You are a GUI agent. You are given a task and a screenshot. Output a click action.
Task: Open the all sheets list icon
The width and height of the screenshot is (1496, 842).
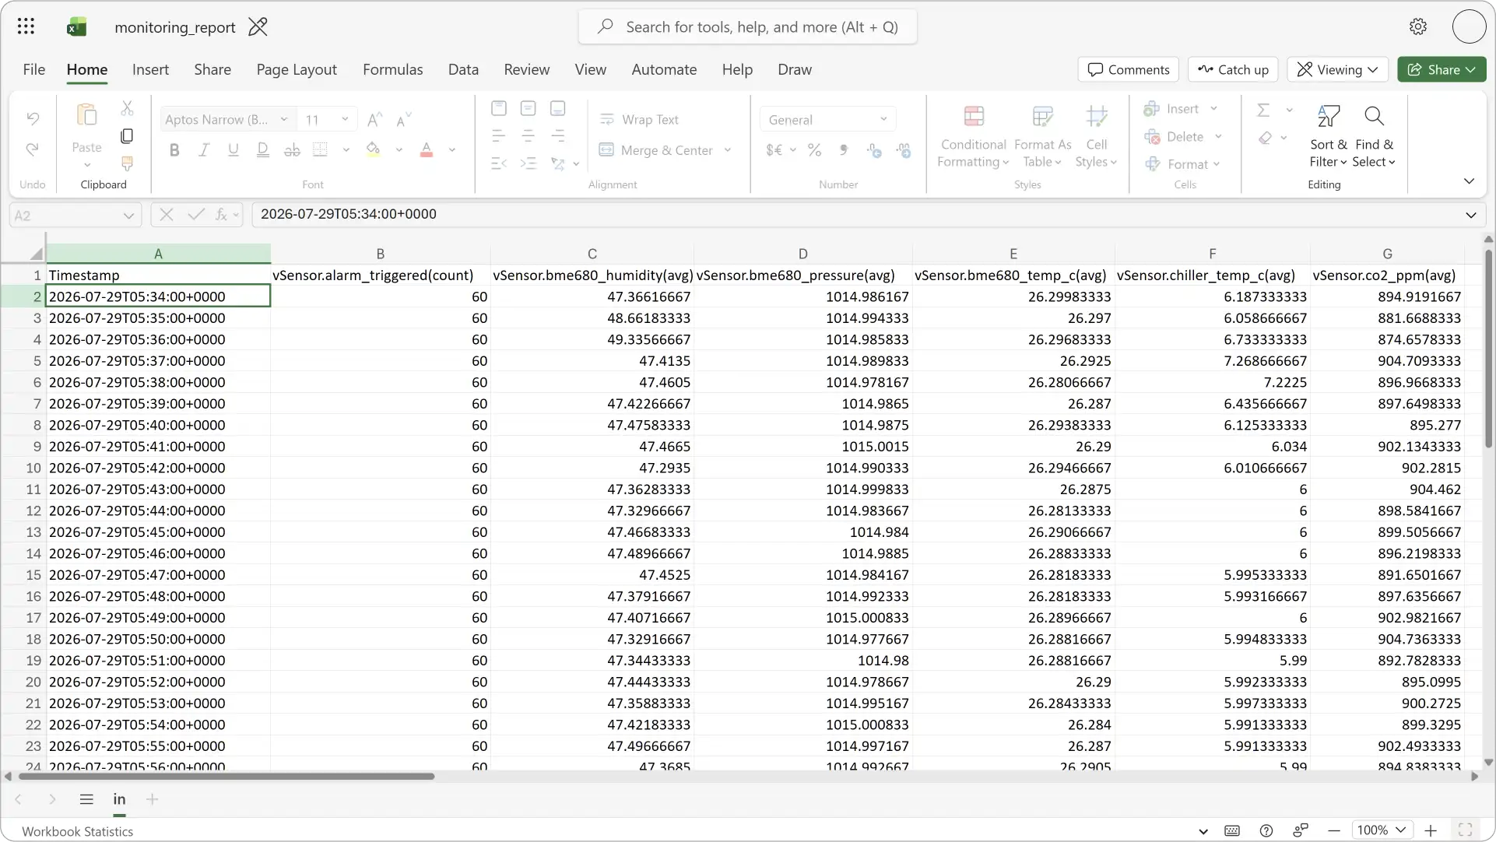pos(86,799)
